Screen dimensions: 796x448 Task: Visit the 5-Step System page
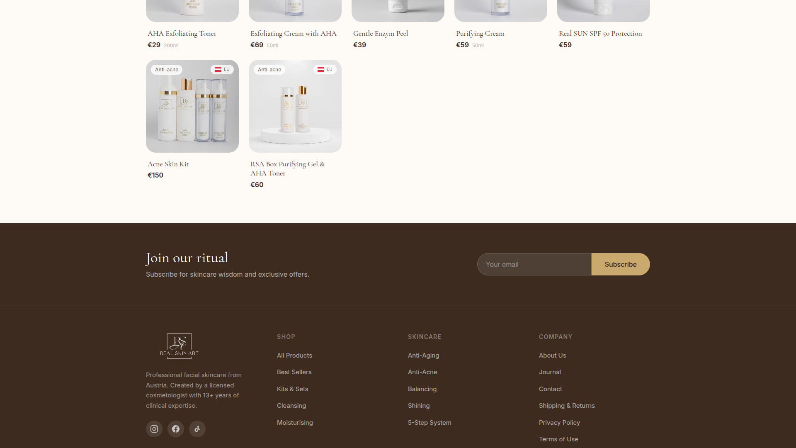430,423
